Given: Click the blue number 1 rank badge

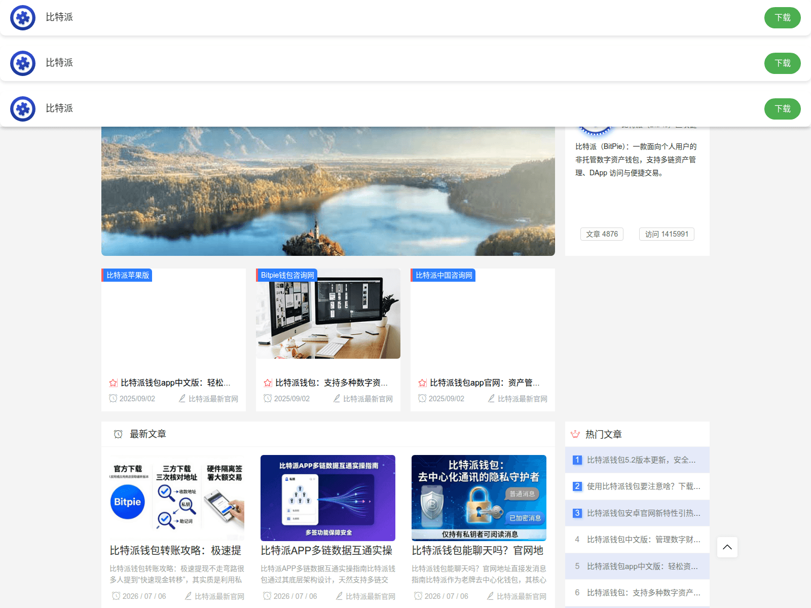Looking at the screenshot, I should tap(577, 460).
